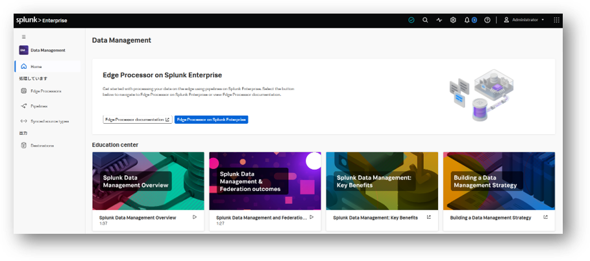The height and width of the screenshot is (261, 590).
Task: Click the Splunk Enterprise logo
Action: [x=42, y=20]
